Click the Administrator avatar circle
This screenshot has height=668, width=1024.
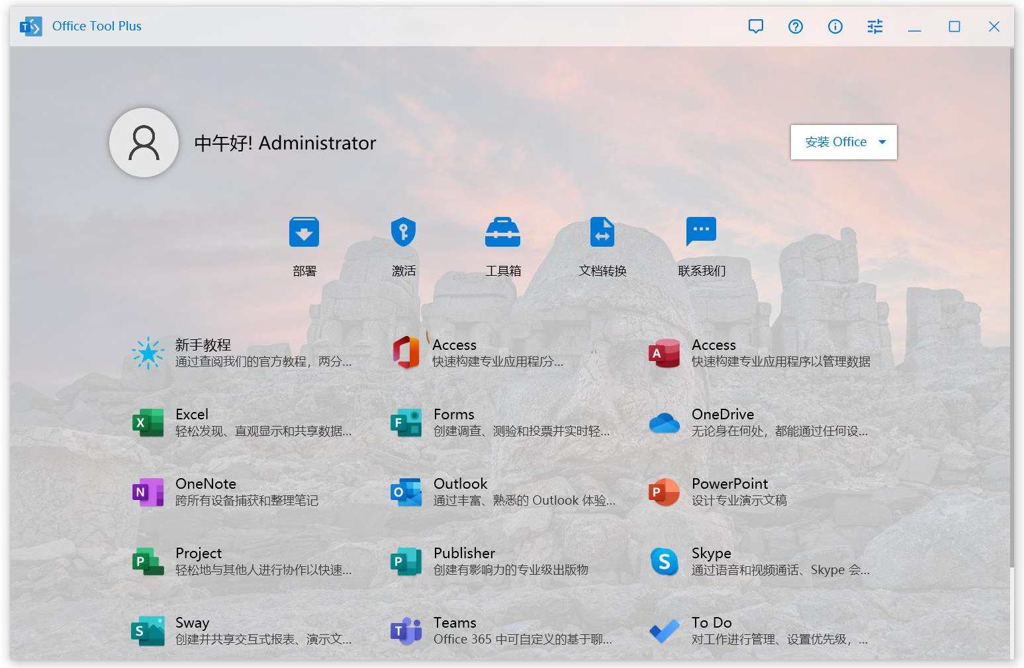pyautogui.click(x=144, y=142)
